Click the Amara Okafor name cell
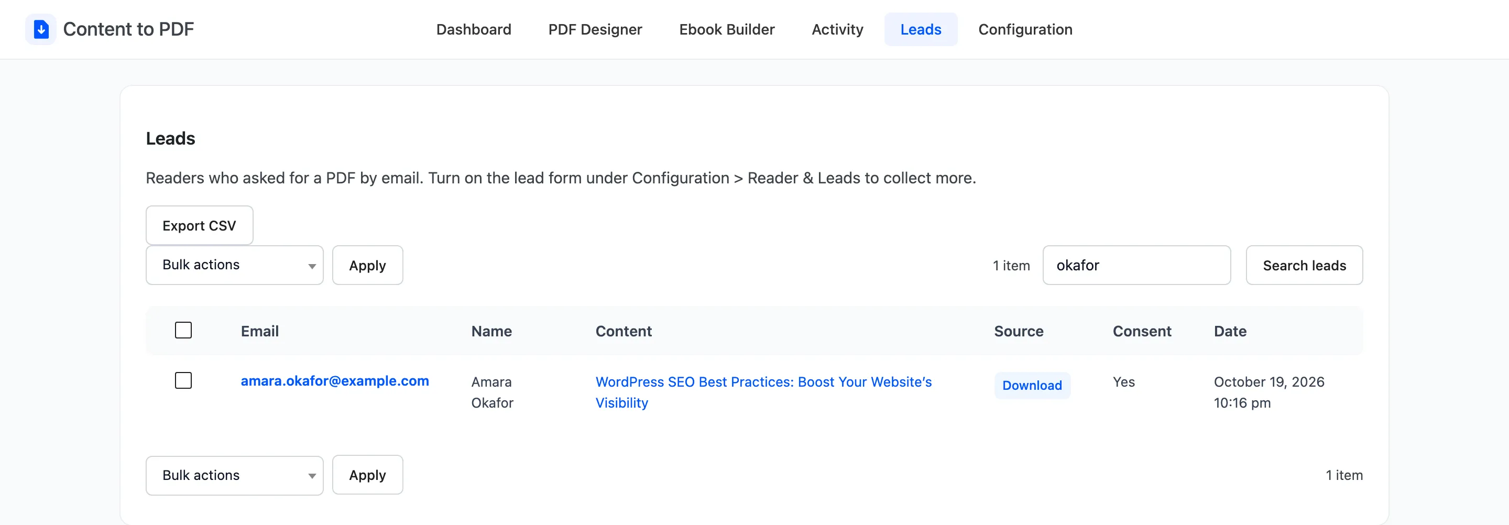The image size is (1509, 525). click(x=492, y=392)
